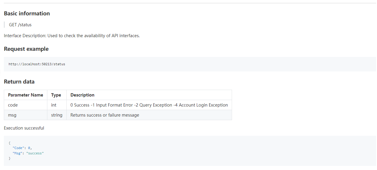Select the "string" type cell
The image size is (377, 170).
(x=57, y=115)
